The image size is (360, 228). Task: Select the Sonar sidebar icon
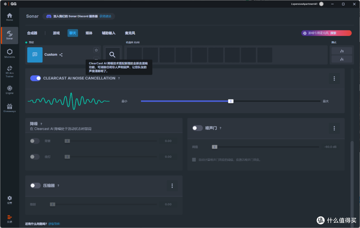click(x=9, y=35)
